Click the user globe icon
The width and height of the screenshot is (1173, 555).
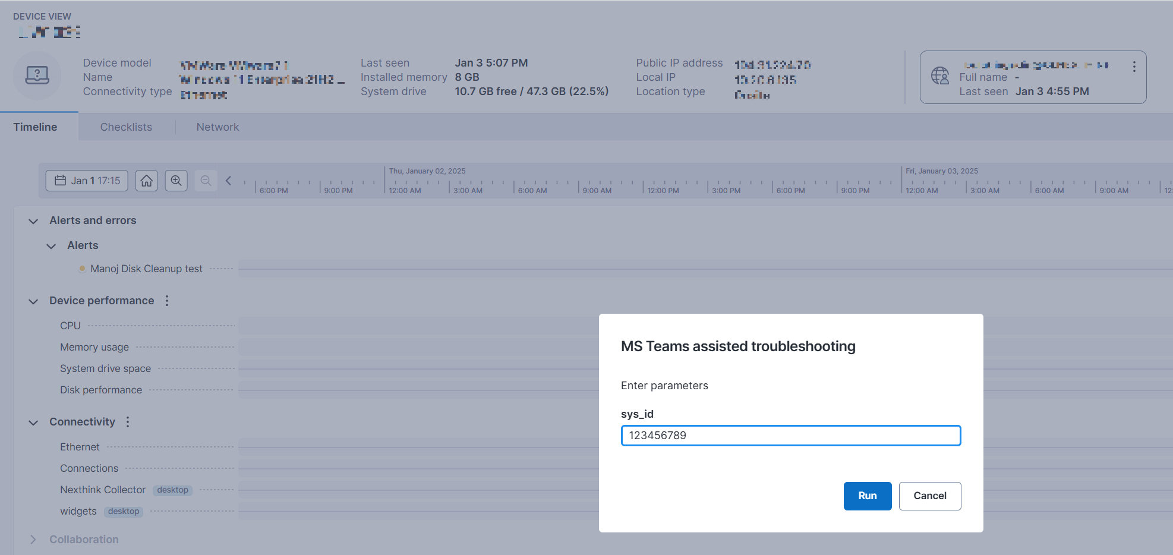(940, 75)
